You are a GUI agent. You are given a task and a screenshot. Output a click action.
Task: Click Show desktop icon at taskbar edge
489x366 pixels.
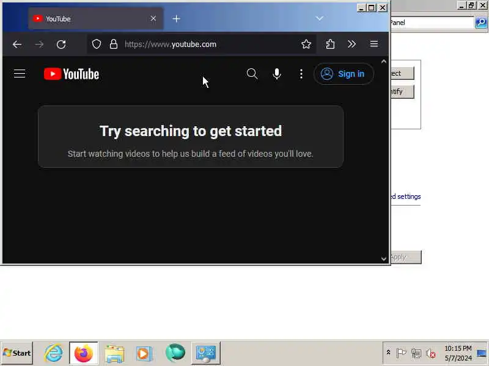(x=482, y=353)
